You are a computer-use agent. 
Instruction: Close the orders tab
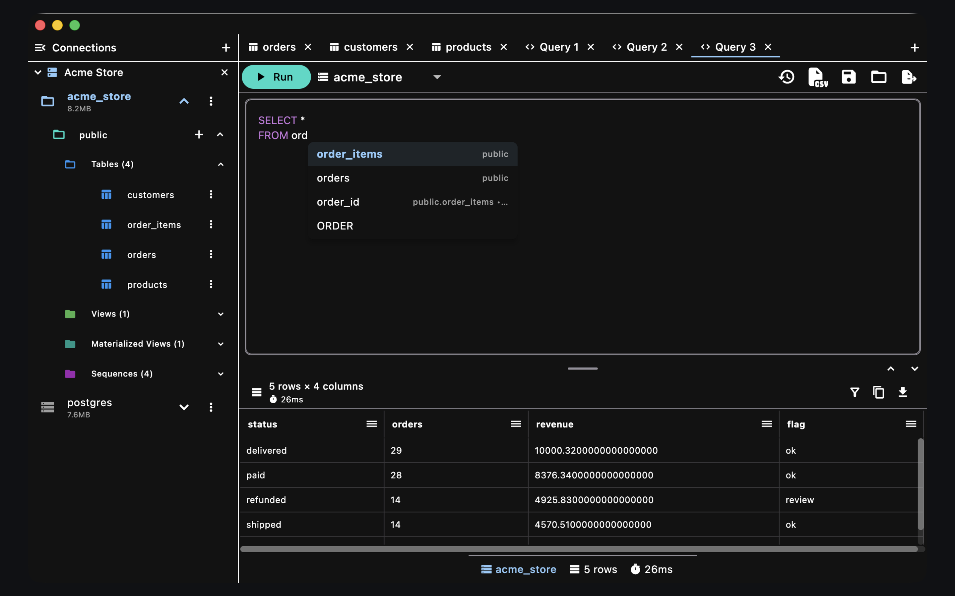click(x=308, y=47)
